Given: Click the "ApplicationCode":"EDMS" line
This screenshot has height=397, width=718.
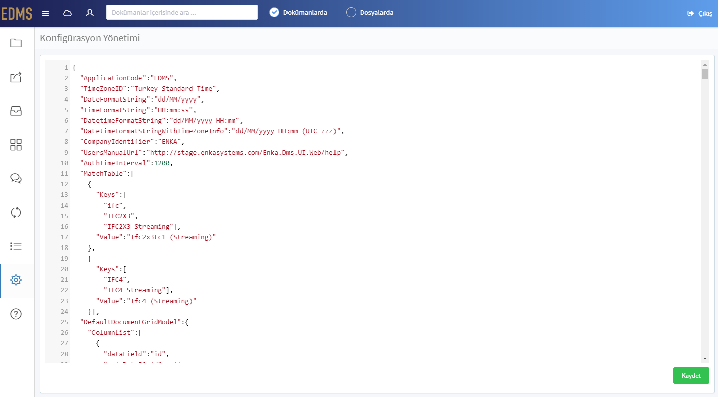Looking at the screenshot, I should tap(129, 78).
